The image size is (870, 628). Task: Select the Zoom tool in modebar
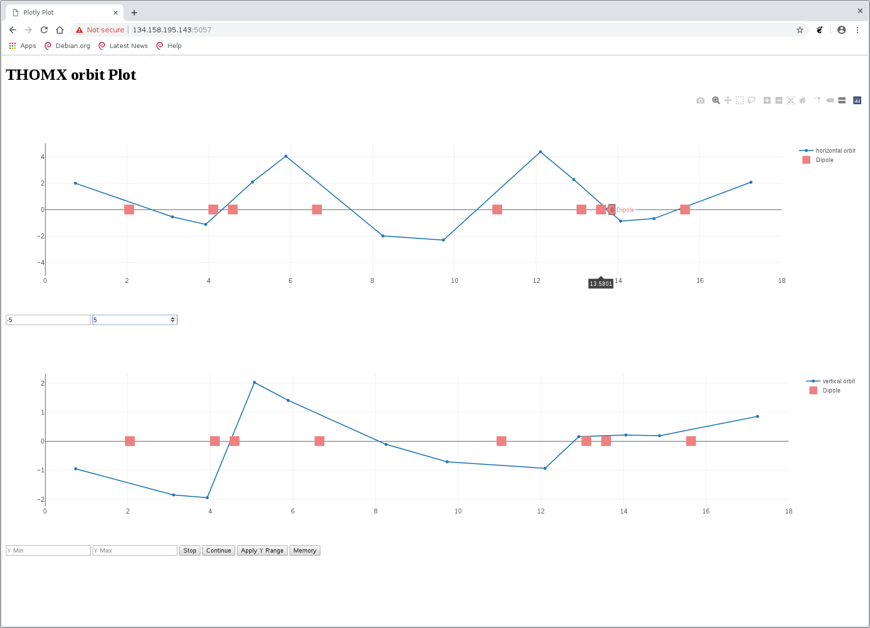coord(716,100)
